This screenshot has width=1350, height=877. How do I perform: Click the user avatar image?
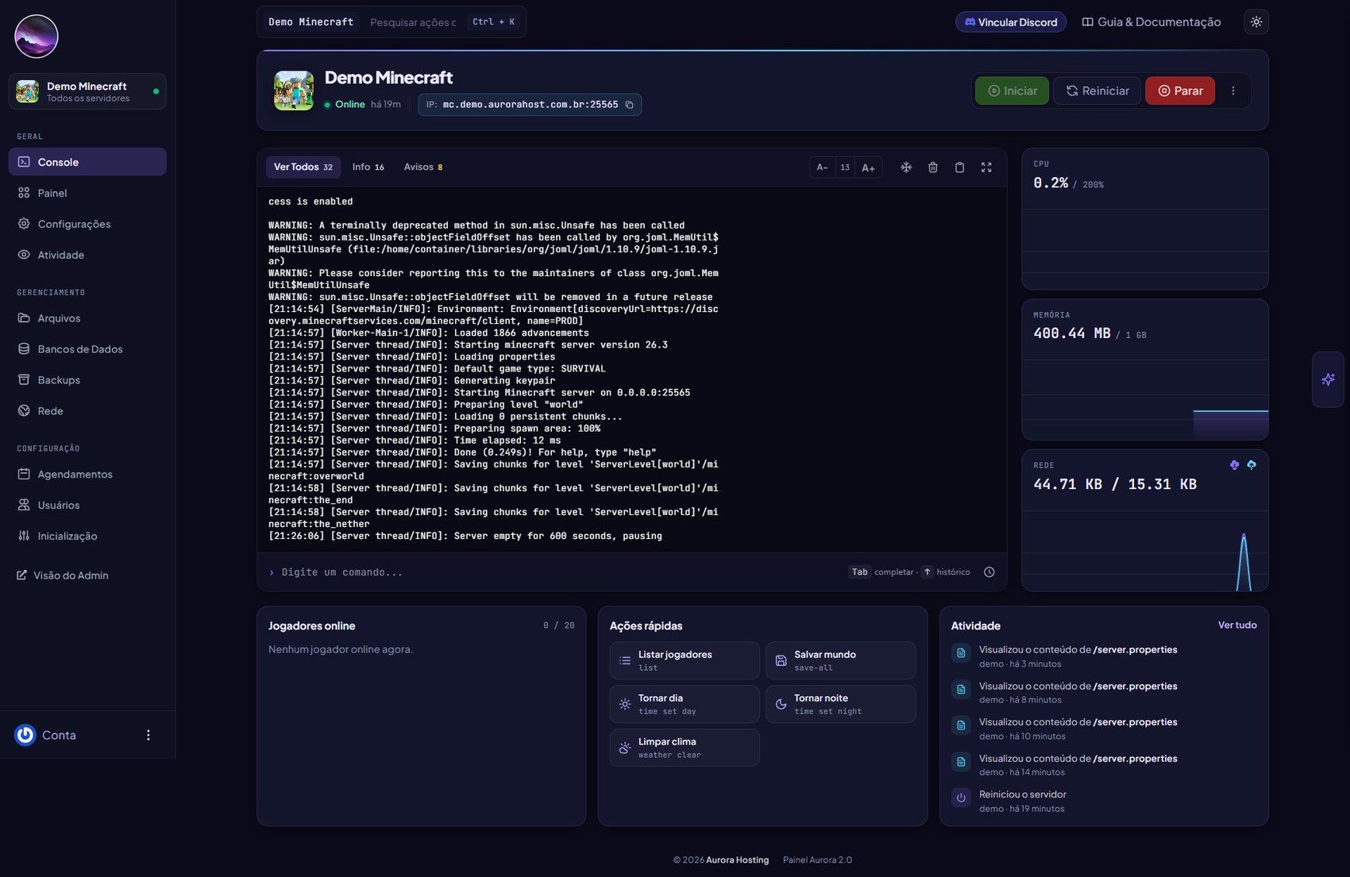tap(37, 37)
